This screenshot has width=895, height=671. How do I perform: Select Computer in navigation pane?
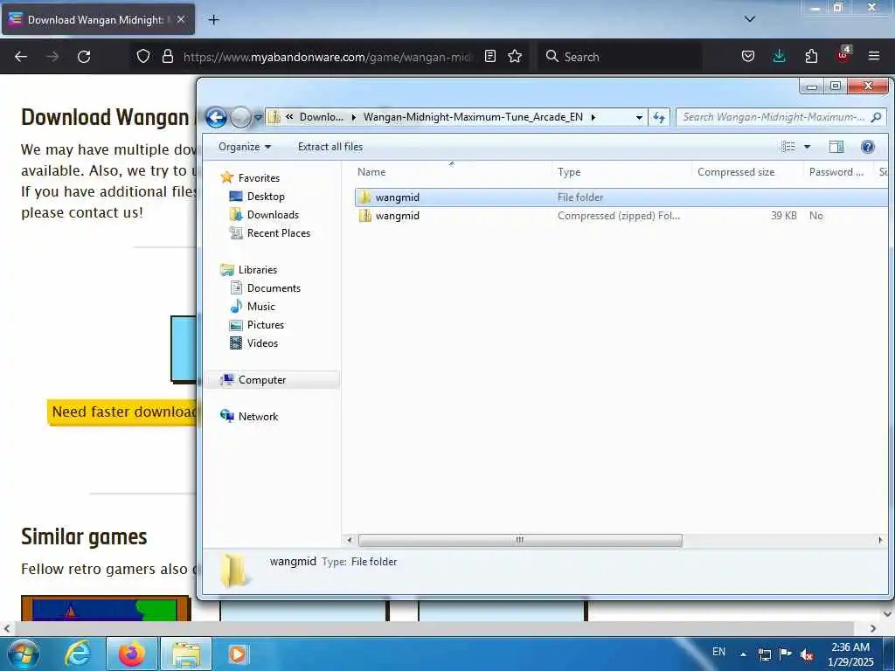(262, 380)
